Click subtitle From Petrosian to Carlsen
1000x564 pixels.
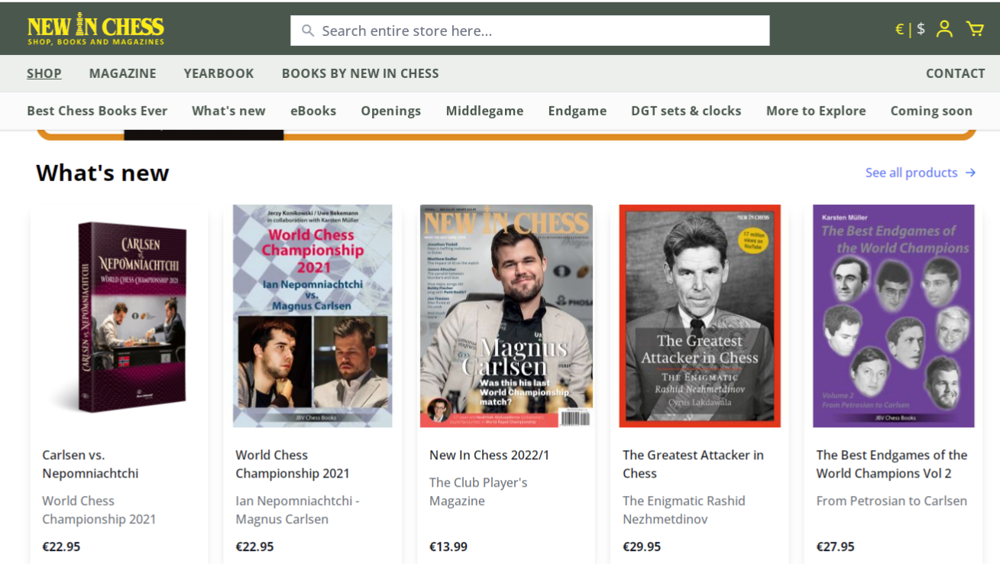[892, 501]
